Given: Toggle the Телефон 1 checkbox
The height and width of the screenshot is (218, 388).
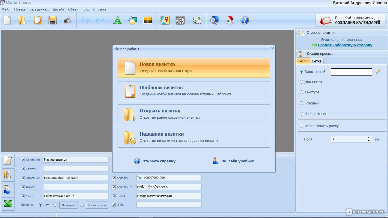Looking at the screenshot, I should pos(114,178).
